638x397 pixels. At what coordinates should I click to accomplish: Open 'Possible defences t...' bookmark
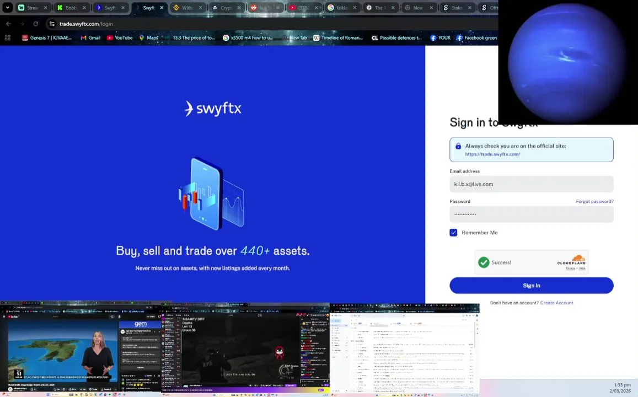click(x=396, y=38)
